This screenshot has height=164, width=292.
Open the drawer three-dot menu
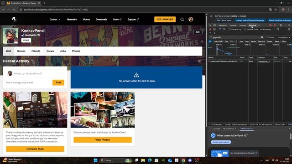click(x=210, y=128)
